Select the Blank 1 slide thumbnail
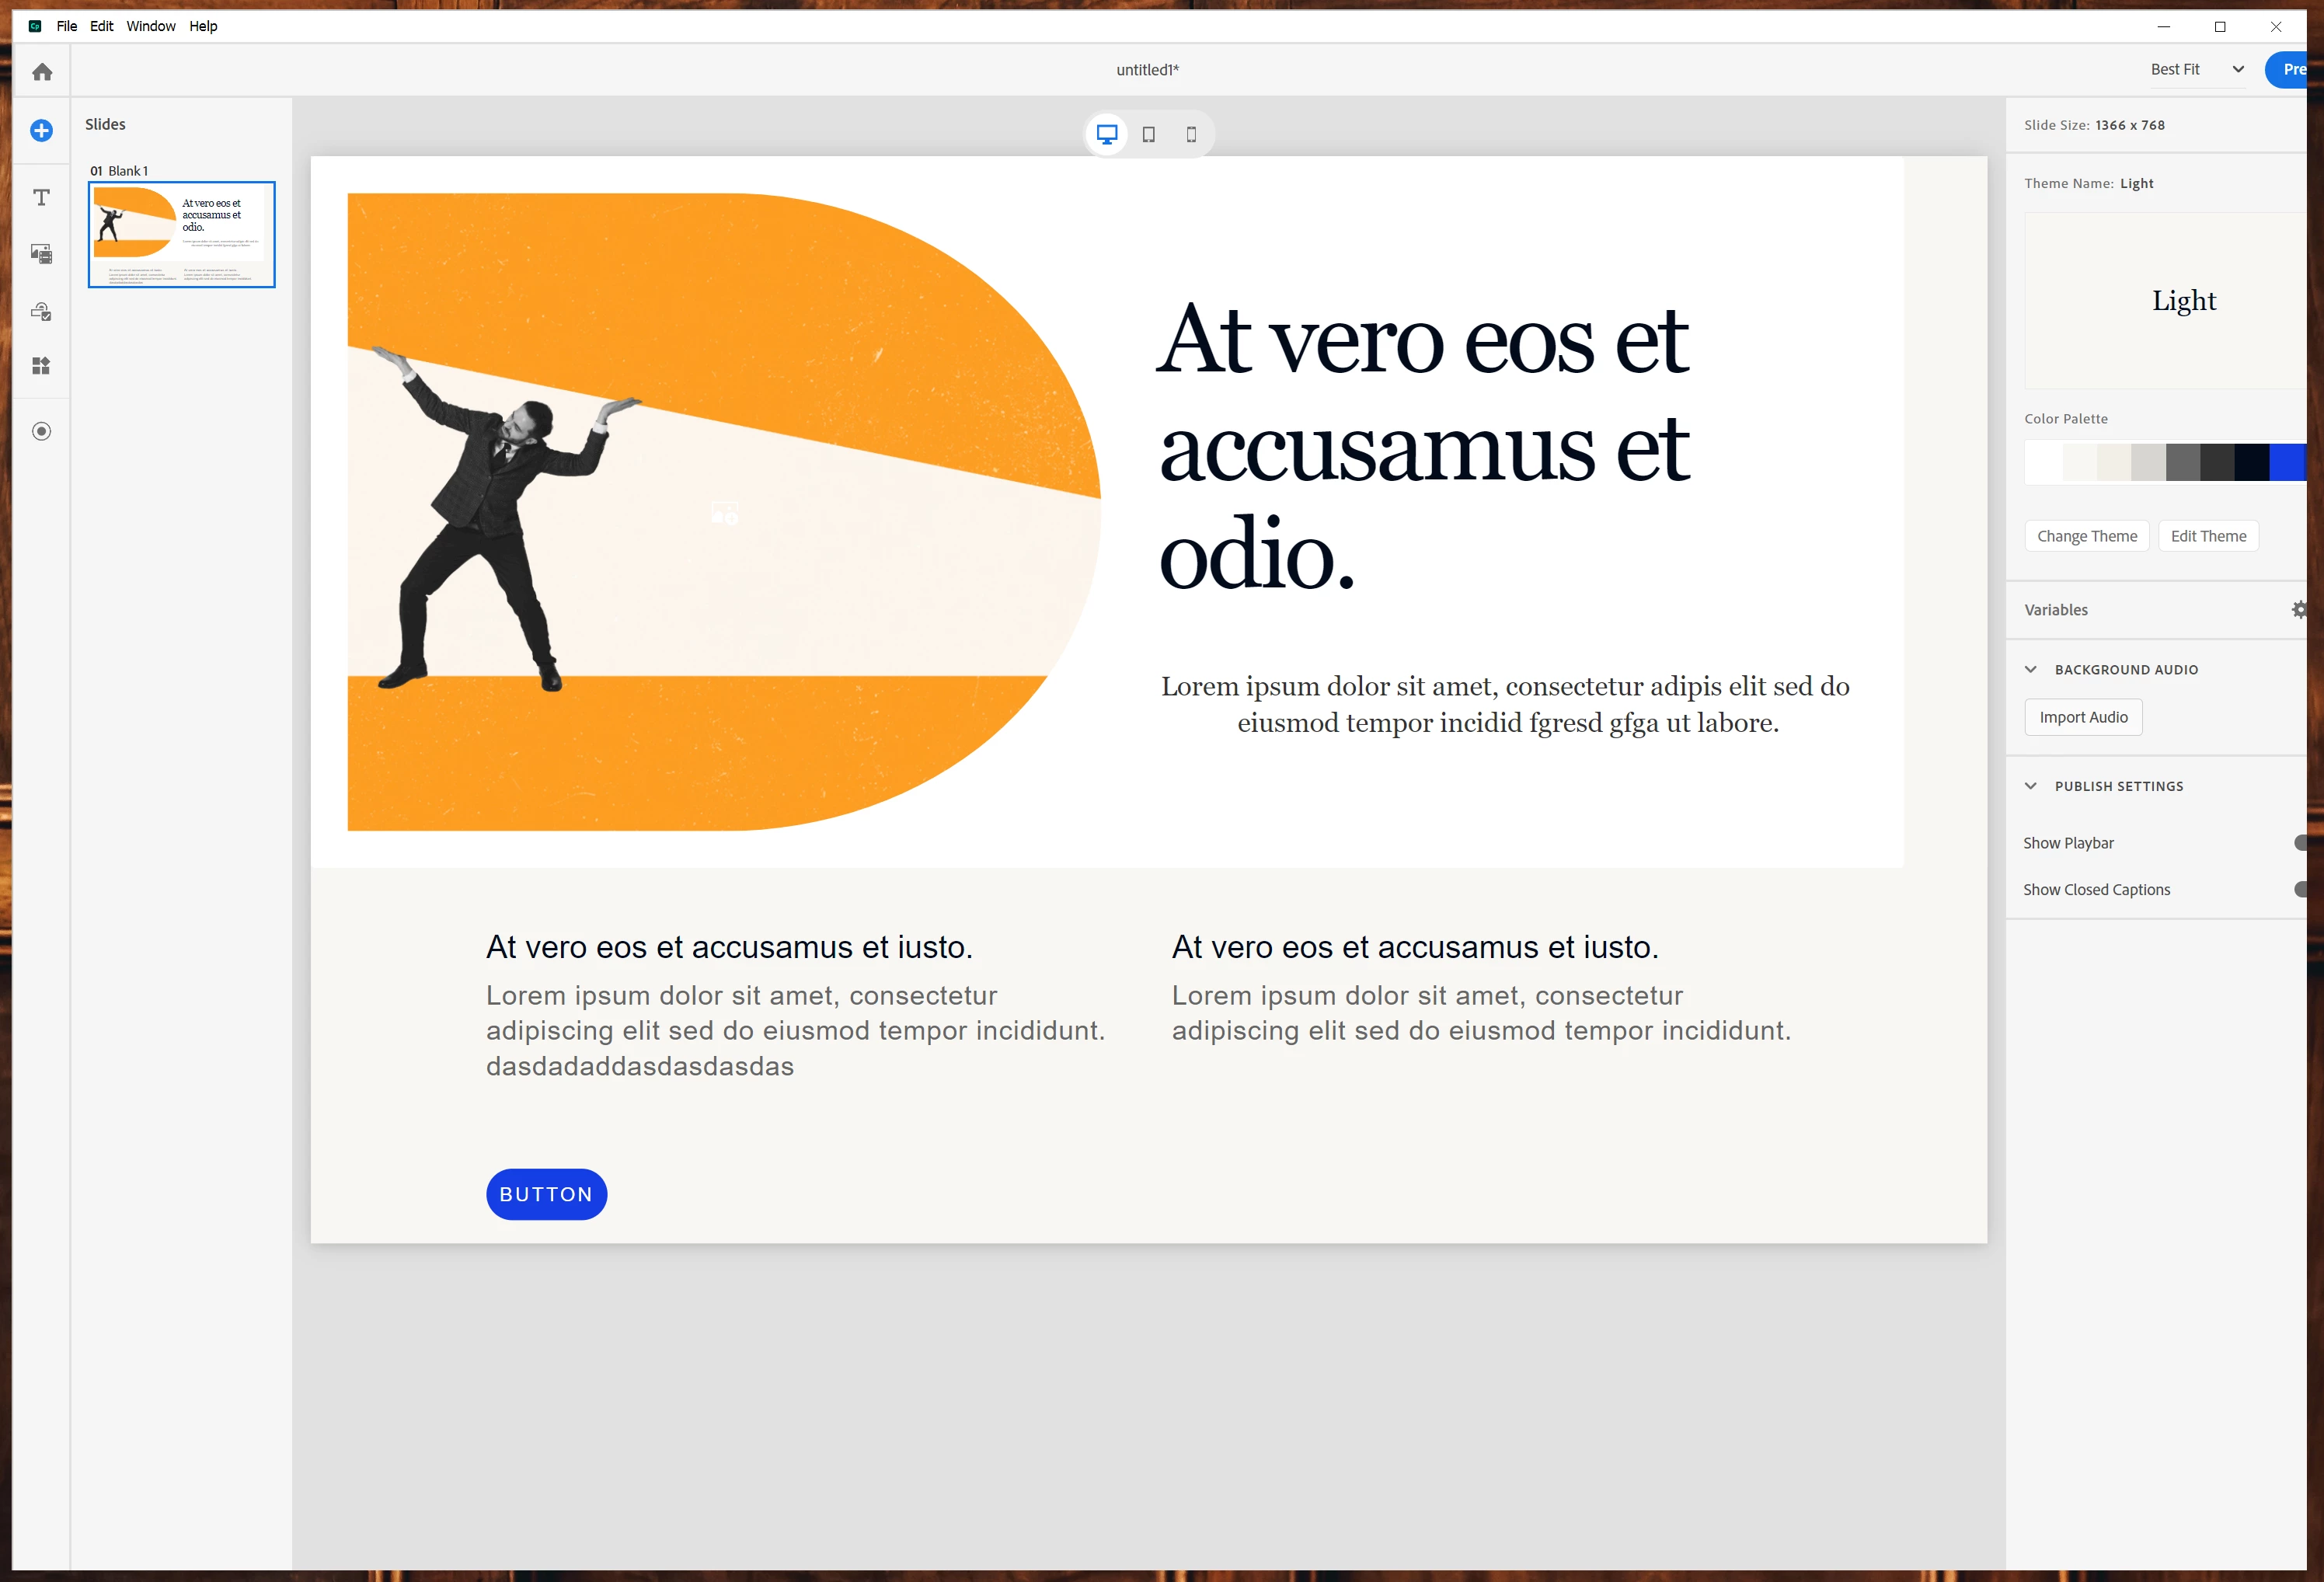 point(182,235)
